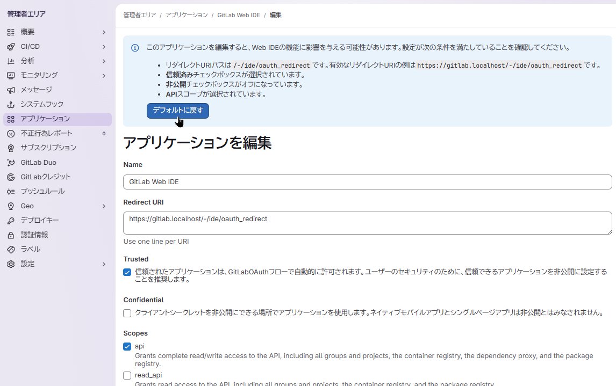The width and height of the screenshot is (616, 386).
Task: Click the Redirect URI text area
Action: point(367,223)
